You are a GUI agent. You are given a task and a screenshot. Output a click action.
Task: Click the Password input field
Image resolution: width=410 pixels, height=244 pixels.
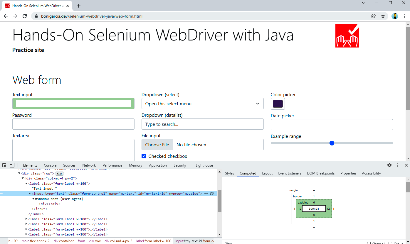73,124
